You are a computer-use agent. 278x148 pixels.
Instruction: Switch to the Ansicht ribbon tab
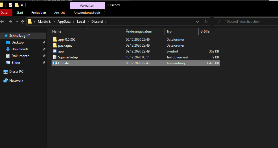pos(59,13)
